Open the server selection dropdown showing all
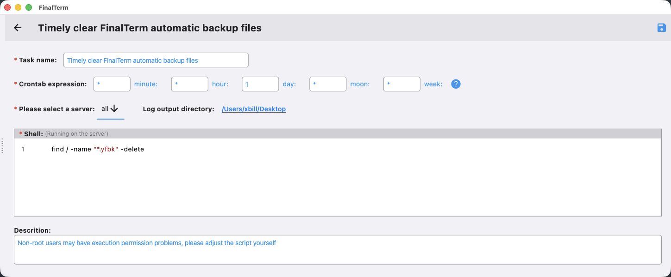 110,109
